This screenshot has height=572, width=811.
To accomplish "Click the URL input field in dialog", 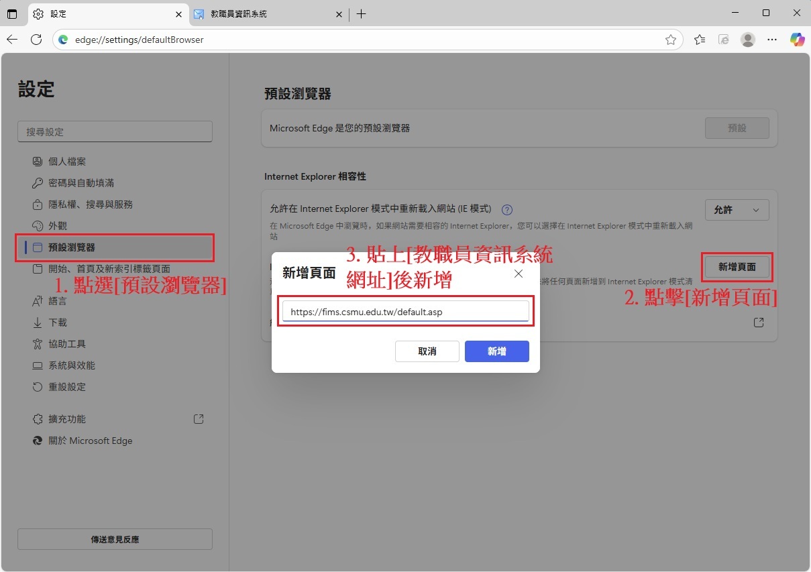I will (405, 312).
